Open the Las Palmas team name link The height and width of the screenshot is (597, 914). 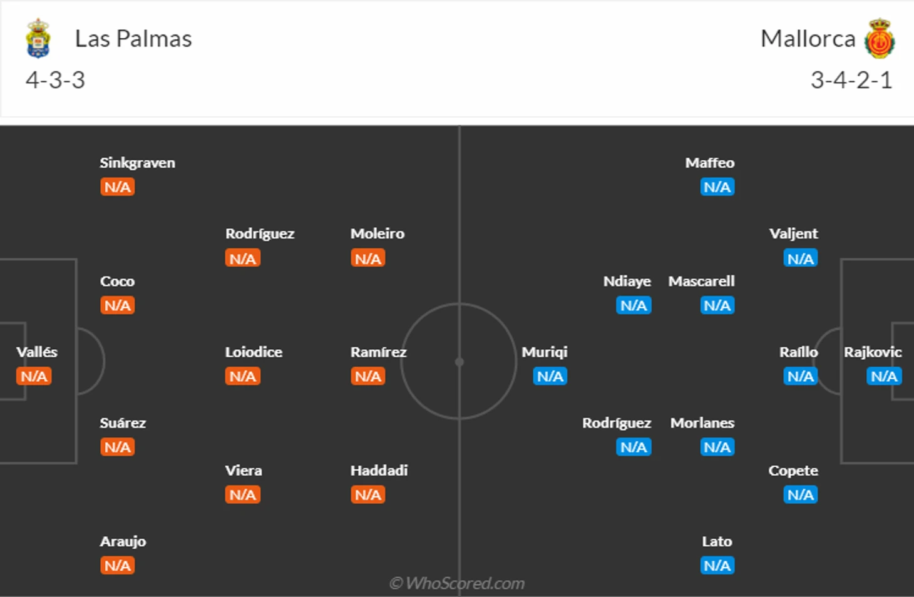(x=133, y=39)
